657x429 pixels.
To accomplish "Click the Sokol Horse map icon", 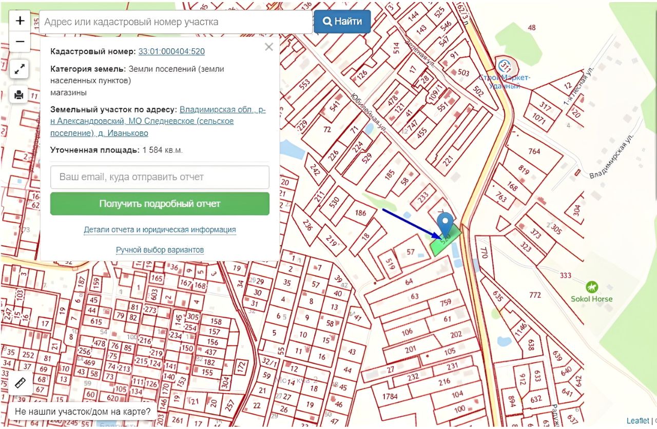I will pyautogui.click(x=592, y=287).
